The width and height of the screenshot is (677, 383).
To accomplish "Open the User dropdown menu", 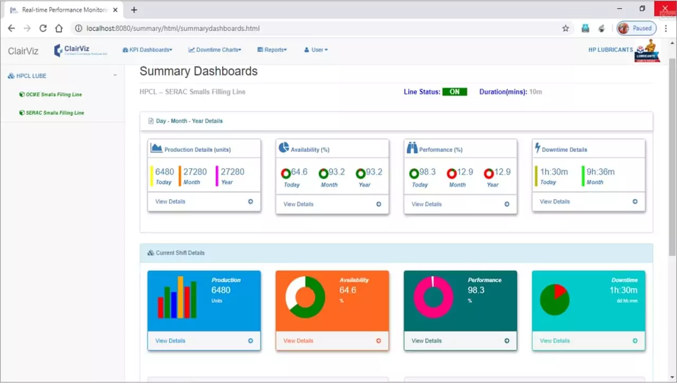I will pos(316,50).
